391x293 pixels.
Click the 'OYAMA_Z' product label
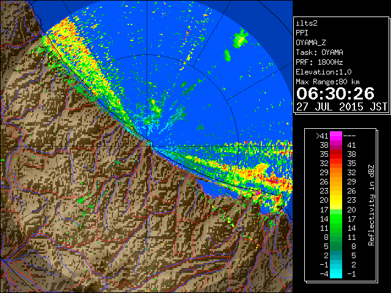(x=311, y=43)
